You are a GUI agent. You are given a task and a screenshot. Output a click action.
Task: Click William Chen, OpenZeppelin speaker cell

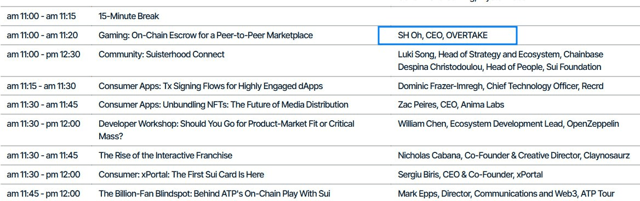click(508, 123)
